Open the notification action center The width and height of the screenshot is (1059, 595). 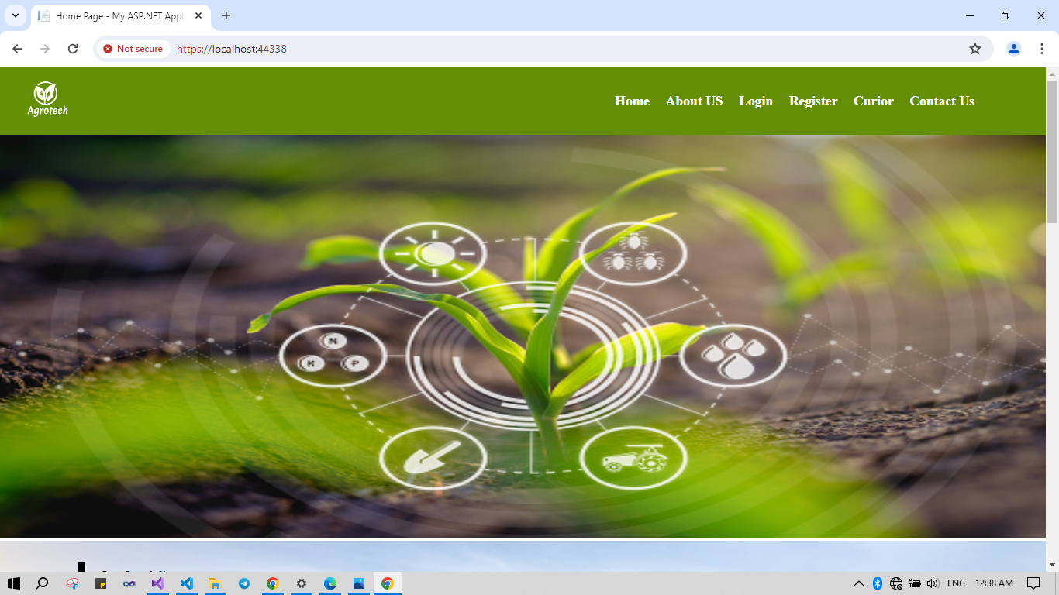pos(1033,583)
